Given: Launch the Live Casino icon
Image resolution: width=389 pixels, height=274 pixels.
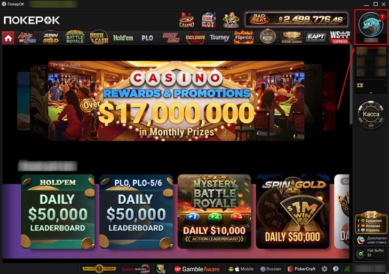Looking at the screenshot, I should tap(231, 20).
